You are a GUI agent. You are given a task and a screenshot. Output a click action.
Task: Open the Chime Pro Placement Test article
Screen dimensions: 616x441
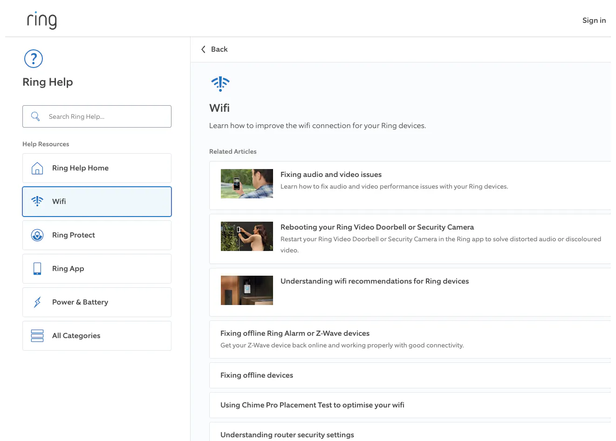tap(312, 405)
